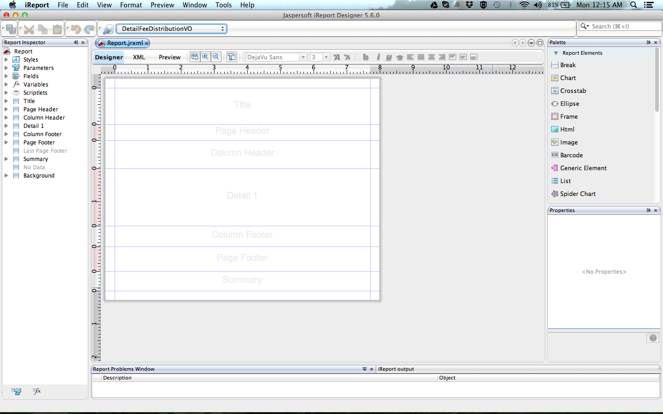Pick the Break element in Palette

point(568,65)
